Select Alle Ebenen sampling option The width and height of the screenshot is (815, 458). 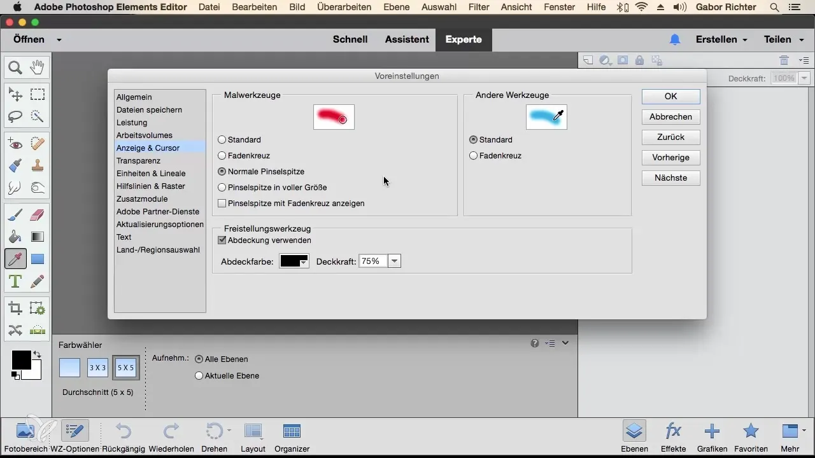(x=221, y=359)
